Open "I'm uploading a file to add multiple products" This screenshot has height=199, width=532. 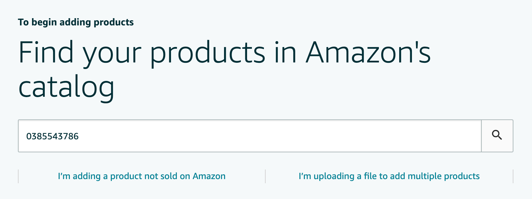tap(389, 176)
